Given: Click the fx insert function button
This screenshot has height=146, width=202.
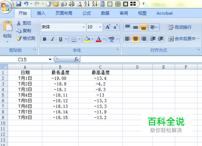Looking at the screenshot, I should pos(76,59).
